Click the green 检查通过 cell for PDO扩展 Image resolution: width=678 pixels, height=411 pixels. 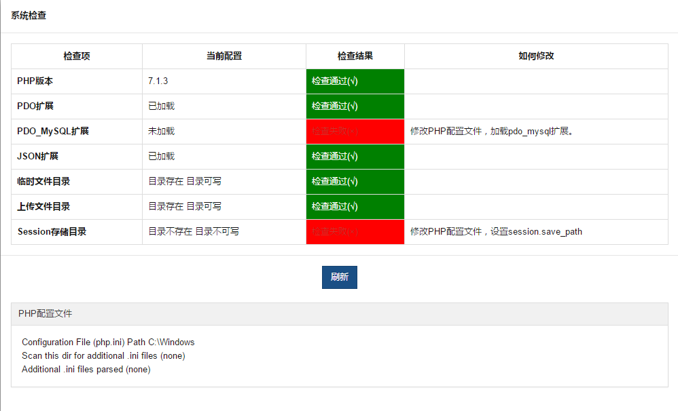(355, 106)
